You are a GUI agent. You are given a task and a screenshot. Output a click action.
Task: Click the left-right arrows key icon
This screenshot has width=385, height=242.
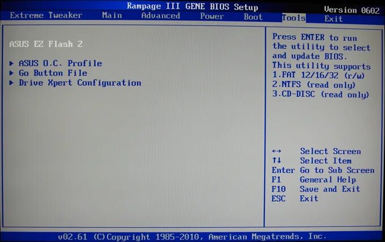click(277, 151)
